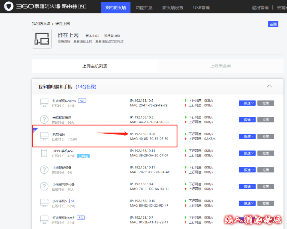The height and width of the screenshot is (229, 287).
Task: Click the 我的电脑 monitor icon
Action: (x=44, y=136)
